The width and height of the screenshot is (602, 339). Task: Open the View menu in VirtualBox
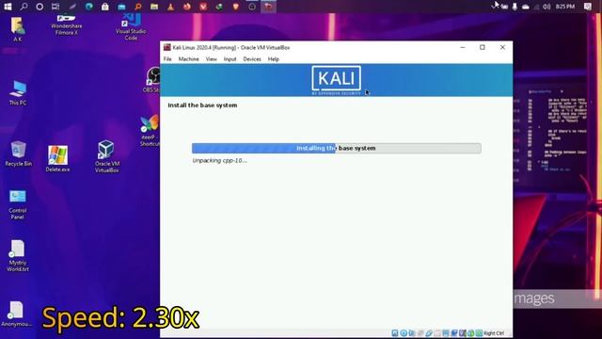(211, 59)
